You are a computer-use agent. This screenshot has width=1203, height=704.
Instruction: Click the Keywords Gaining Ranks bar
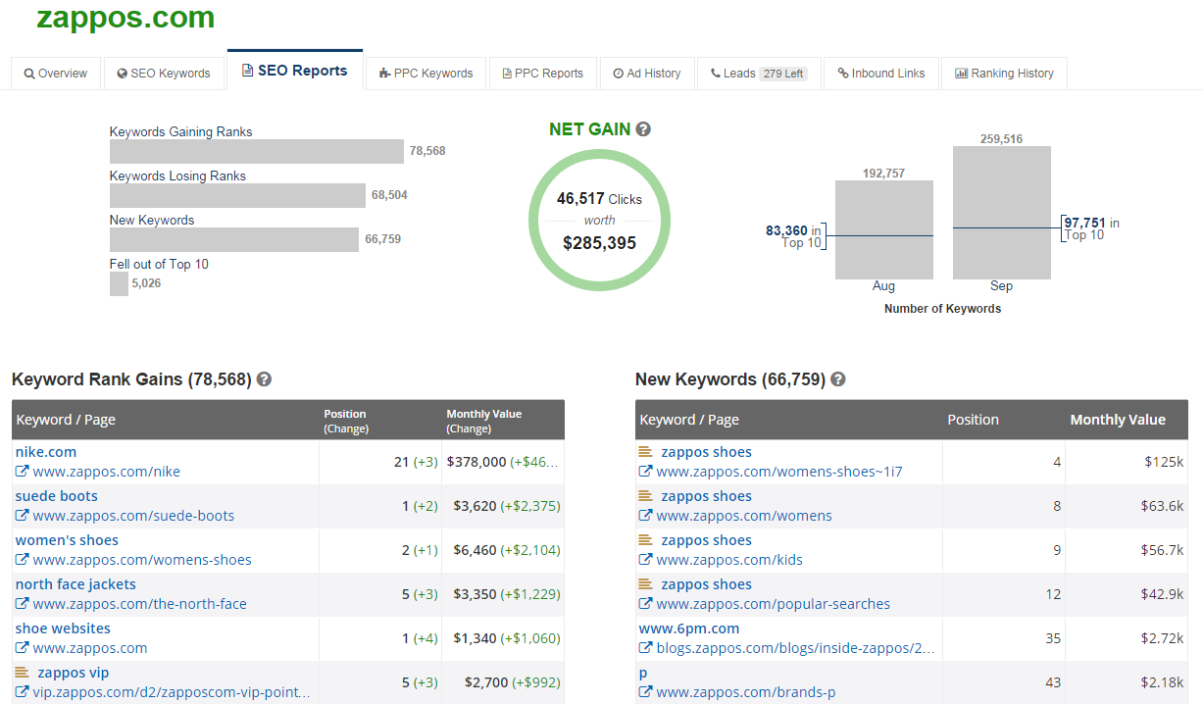[256, 151]
